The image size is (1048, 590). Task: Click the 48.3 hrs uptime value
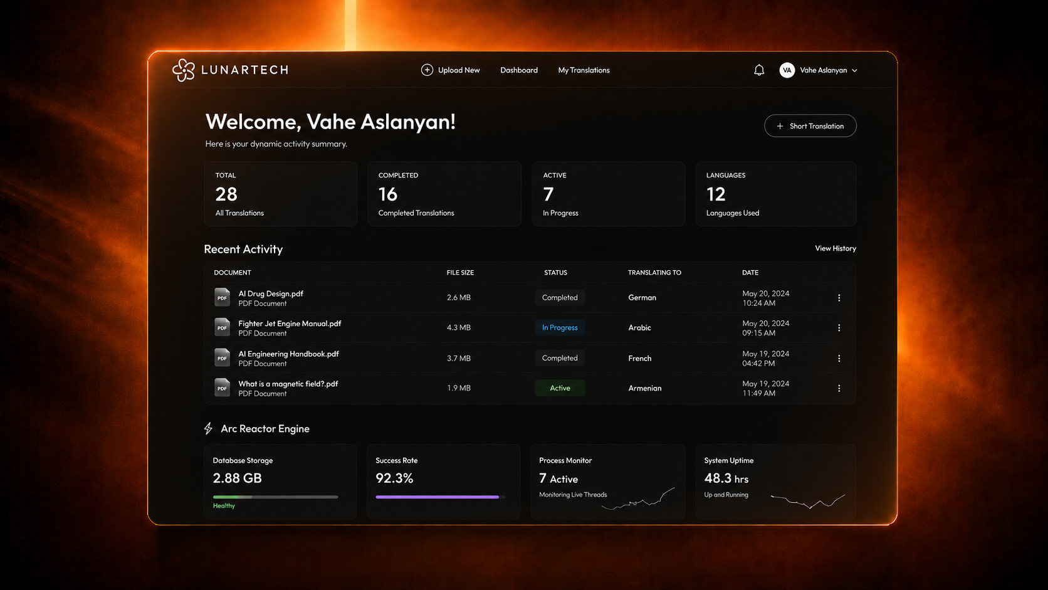[726, 478]
